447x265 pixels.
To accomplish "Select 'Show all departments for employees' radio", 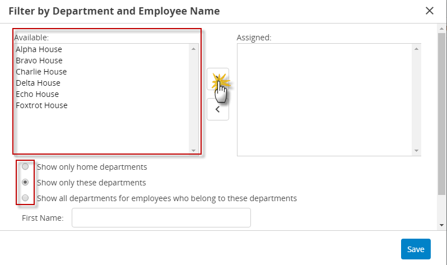I will (25, 198).
